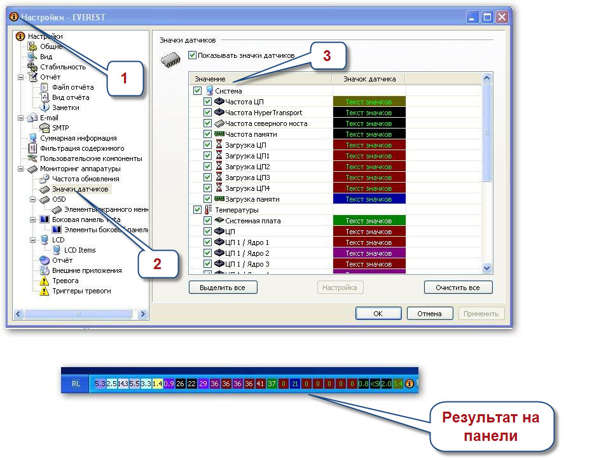
Task: Click the Вид отчёта page icon
Action: pos(45,97)
